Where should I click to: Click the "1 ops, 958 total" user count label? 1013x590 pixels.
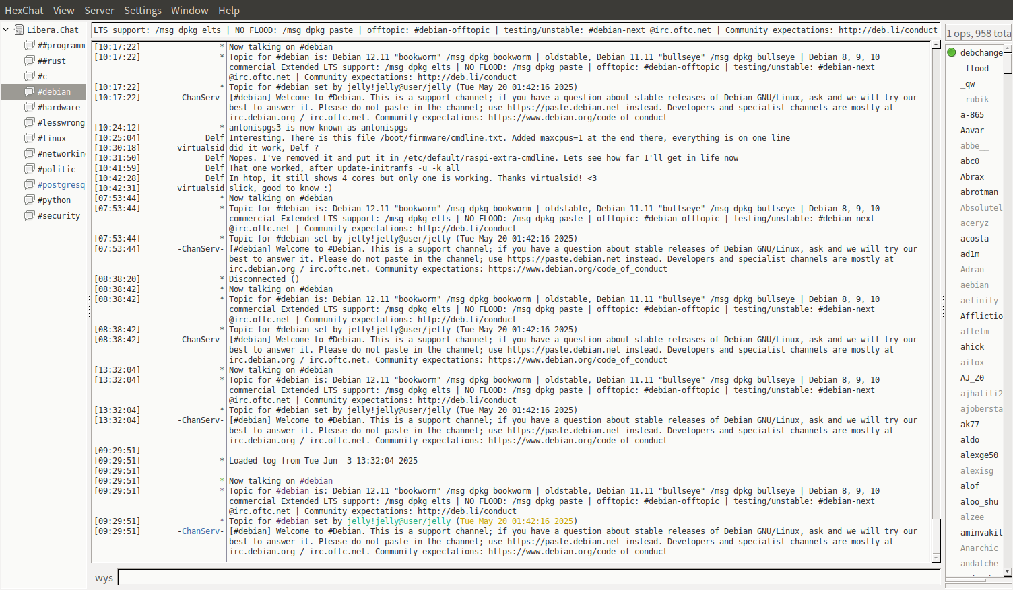[x=979, y=33]
